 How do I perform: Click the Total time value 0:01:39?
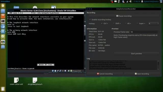(x=101, y=31)
